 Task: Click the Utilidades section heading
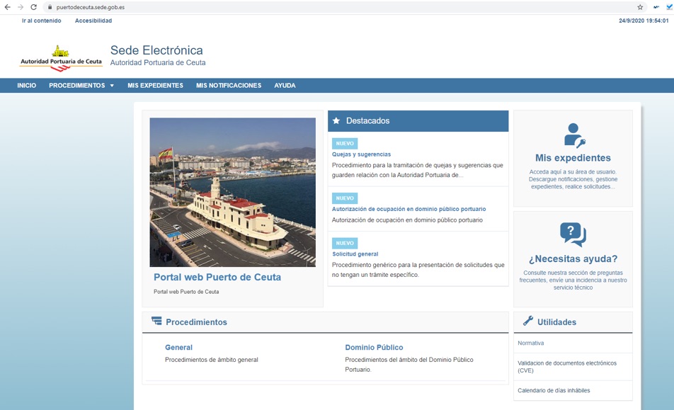pyautogui.click(x=556, y=322)
